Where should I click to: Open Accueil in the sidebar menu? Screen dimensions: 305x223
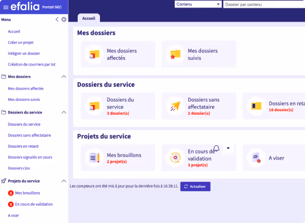click(14, 31)
